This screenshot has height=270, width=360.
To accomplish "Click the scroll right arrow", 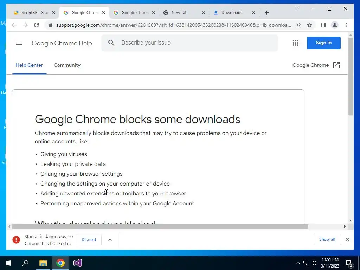I will [345, 227].
